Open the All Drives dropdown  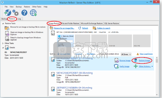pyautogui.click(x=126, y=54)
